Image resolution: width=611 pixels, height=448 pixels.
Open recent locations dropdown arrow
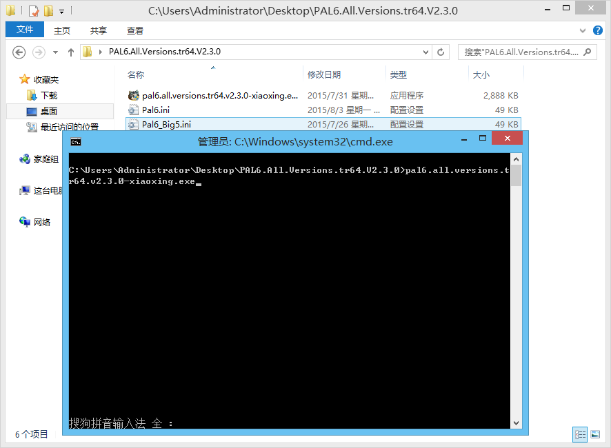tap(55, 52)
